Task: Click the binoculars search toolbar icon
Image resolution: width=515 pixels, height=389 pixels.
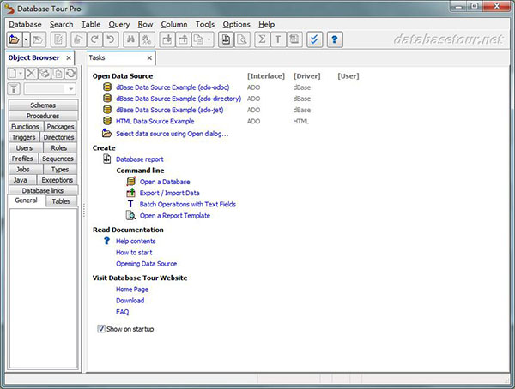Action: click(x=131, y=39)
